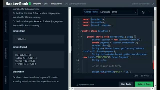The width and height of the screenshot is (160, 90).
Task: Click the page scrollbar down arrow
Action: (155, 86)
